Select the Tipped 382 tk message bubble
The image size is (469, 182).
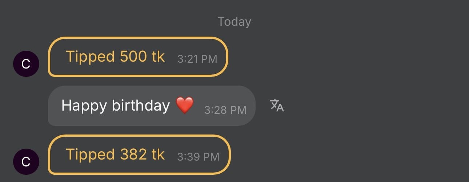point(139,155)
